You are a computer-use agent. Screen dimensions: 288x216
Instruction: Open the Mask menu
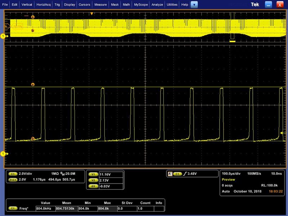[x=115, y=5]
